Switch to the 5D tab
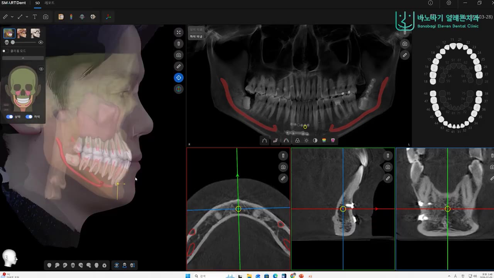The height and width of the screenshot is (278, 494). [37, 3]
